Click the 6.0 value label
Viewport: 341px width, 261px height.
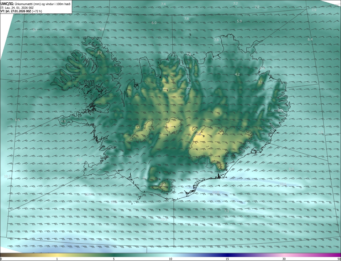(x=154, y=23)
